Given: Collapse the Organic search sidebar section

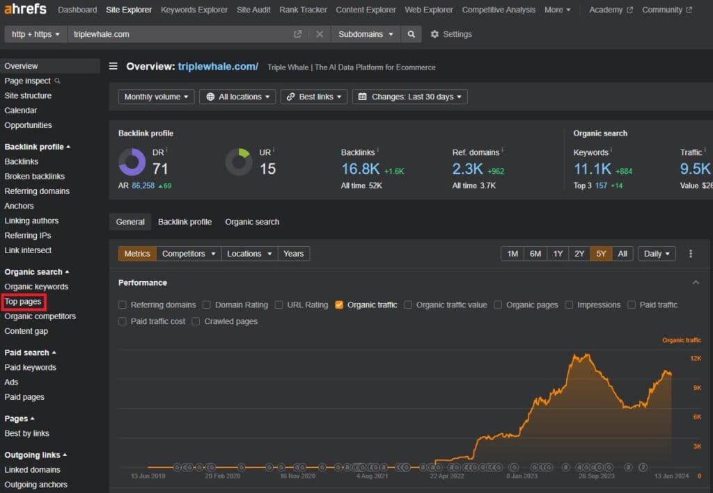Looking at the screenshot, I should pos(37,271).
